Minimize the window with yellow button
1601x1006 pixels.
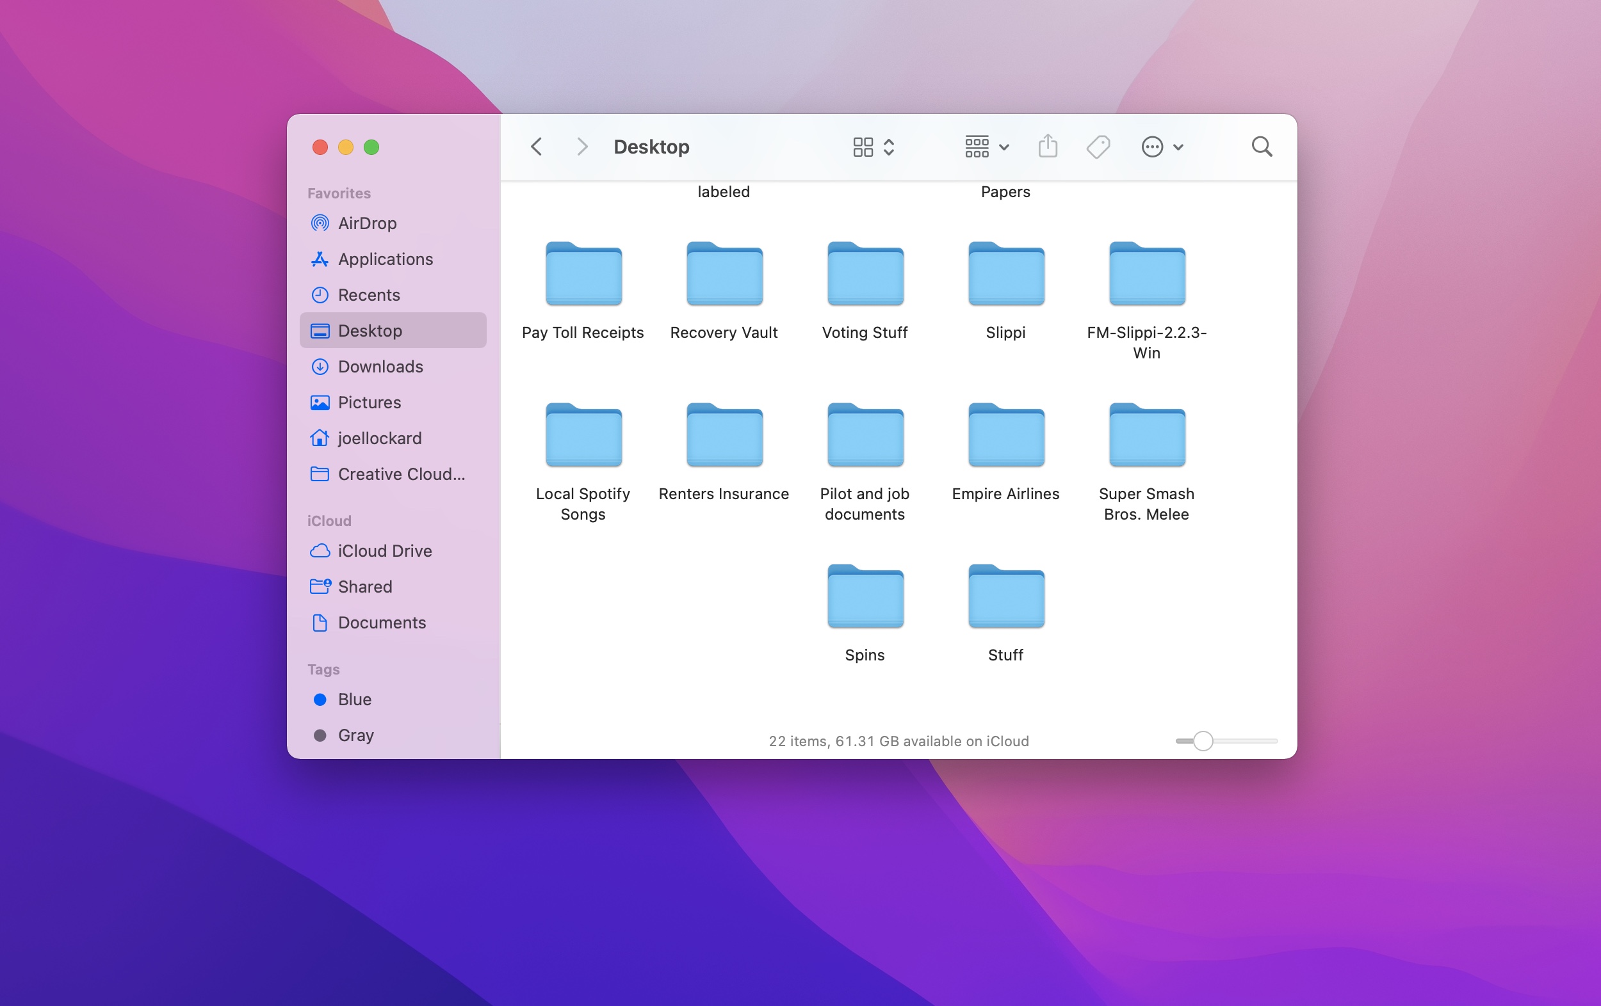tap(346, 147)
